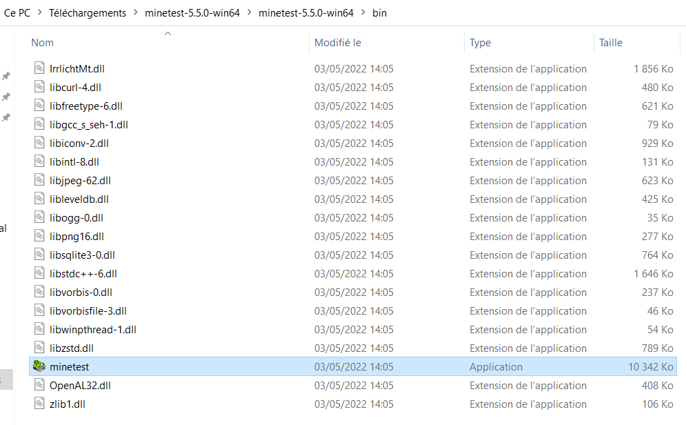Screen dimensions: 686x425
Task: Click the 789 Ko size of libzstd.dll
Action: tap(657, 348)
